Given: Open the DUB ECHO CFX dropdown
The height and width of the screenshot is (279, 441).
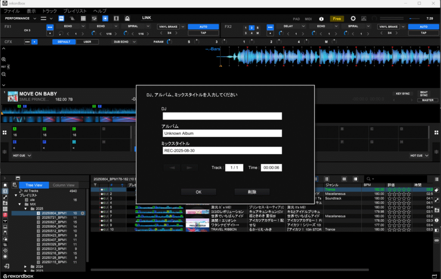Looking at the screenshot, I should [x=134, y=42].
